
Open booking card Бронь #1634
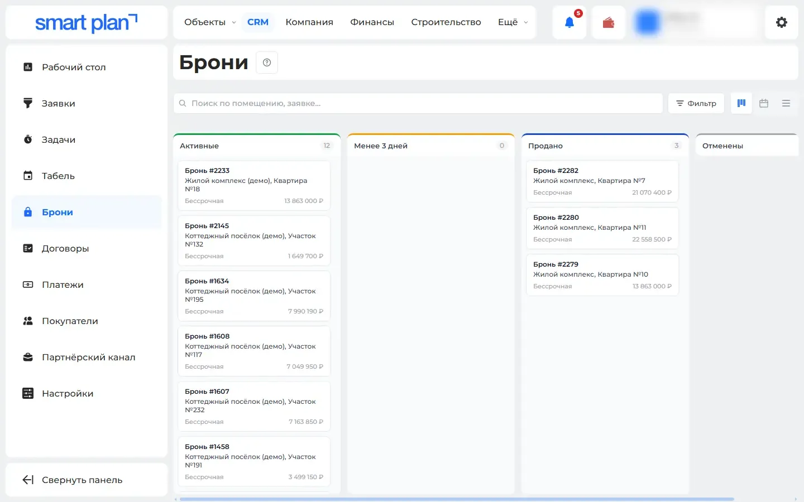click(254, 296)
